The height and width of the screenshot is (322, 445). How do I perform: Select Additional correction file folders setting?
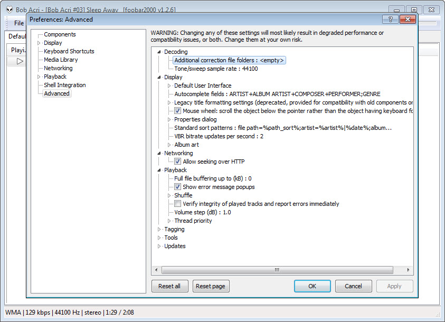click(x=229, y=60)
